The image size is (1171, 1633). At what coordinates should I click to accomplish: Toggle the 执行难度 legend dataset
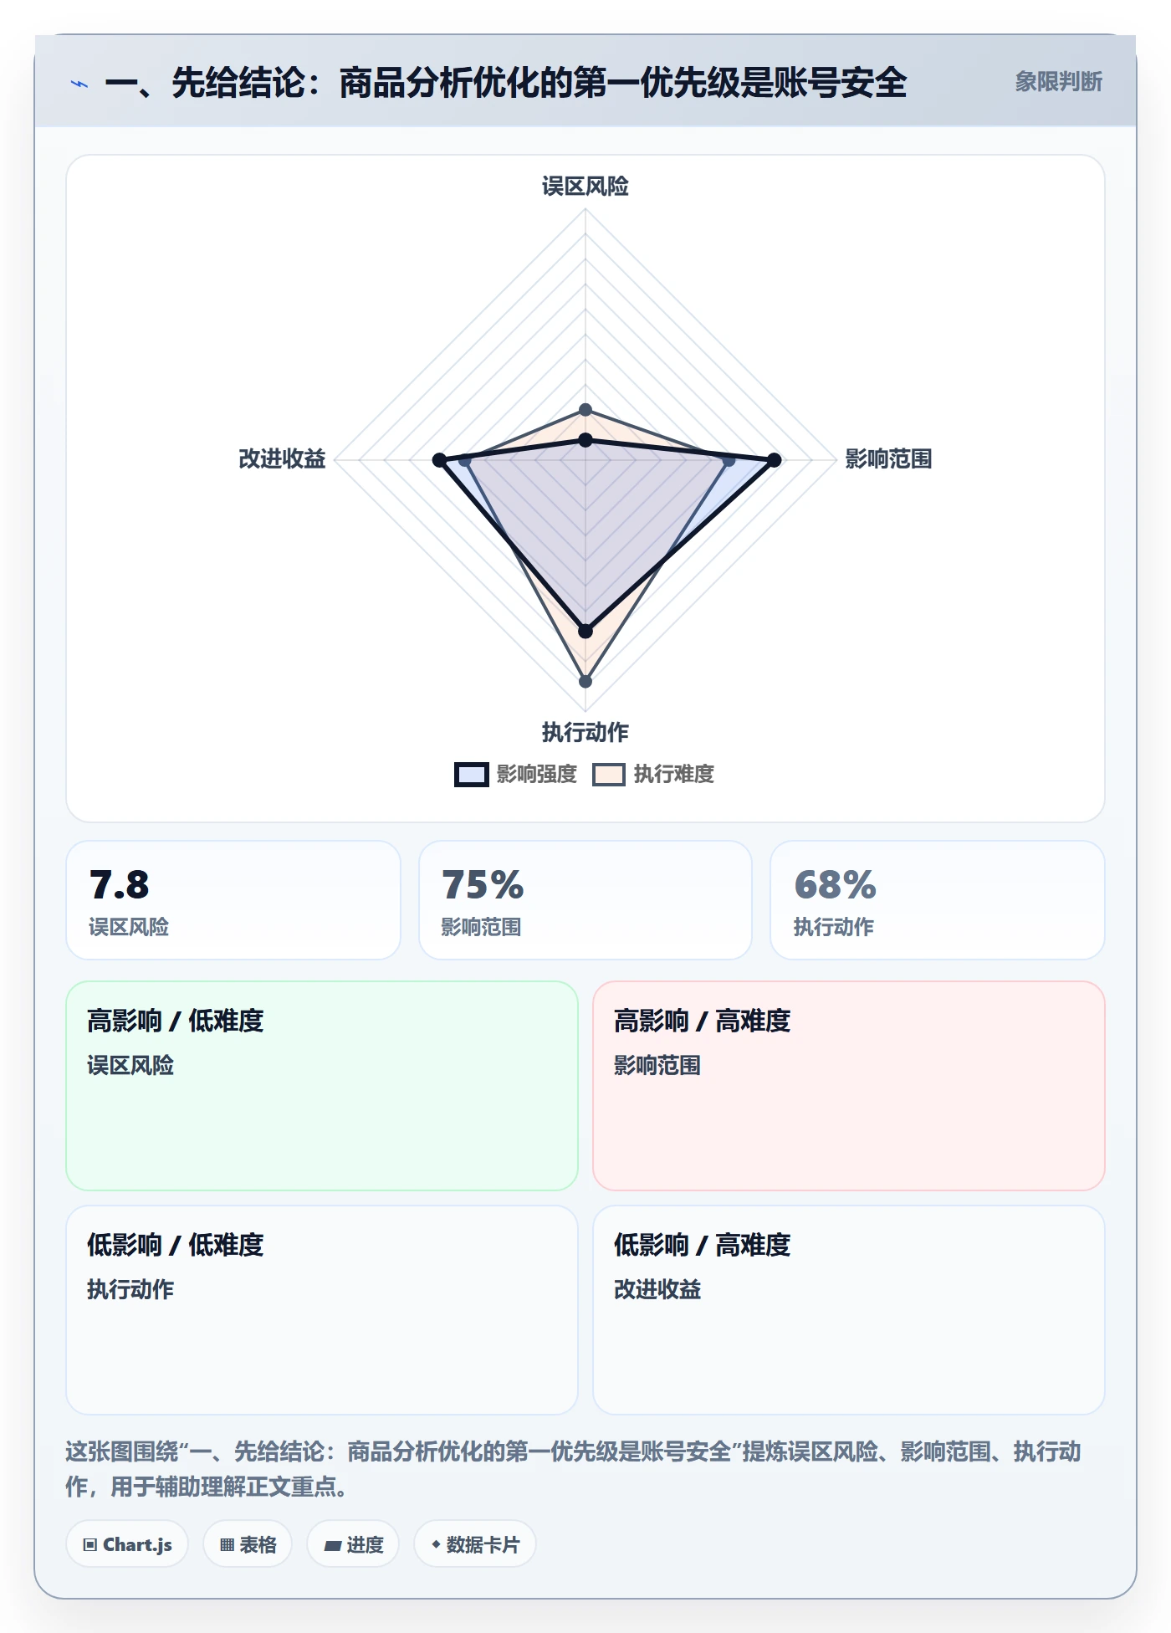point(653,775)
